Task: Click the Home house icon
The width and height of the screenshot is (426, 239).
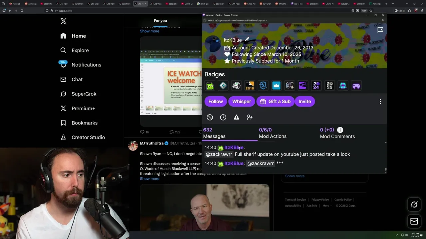Action: [x=63, y=36]
